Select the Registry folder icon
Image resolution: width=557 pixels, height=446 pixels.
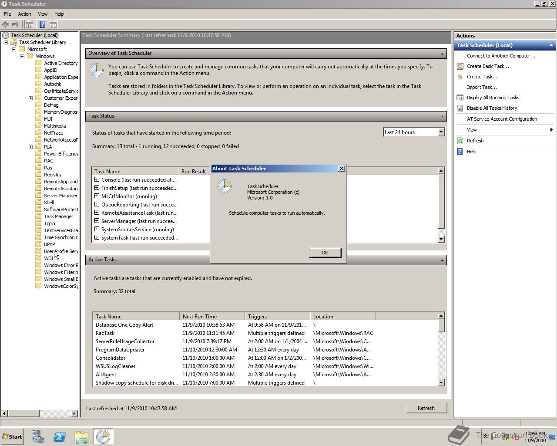click(x=38, y=175)
